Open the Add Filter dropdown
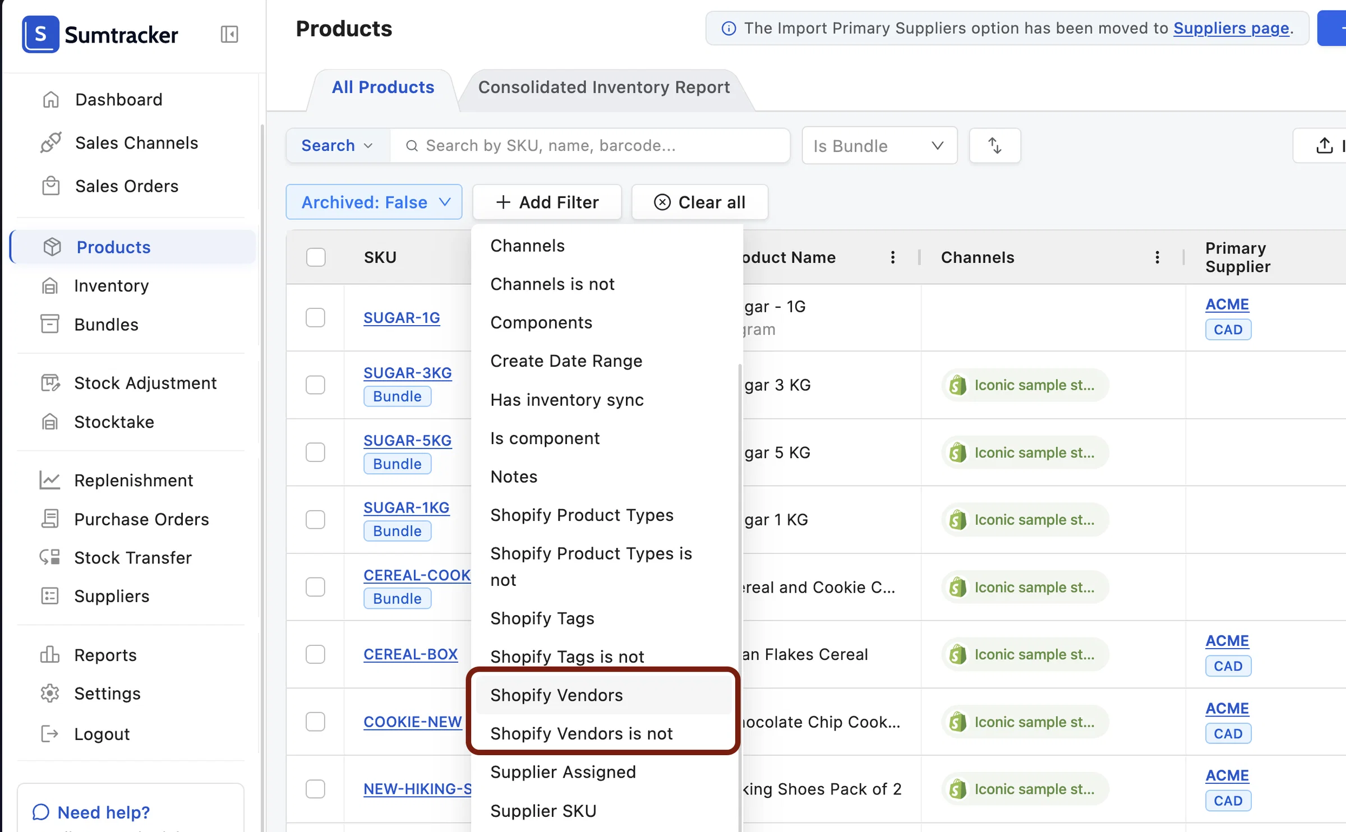Image resolution: width=1346 pixels, height=832 pixels. (547, 202)
